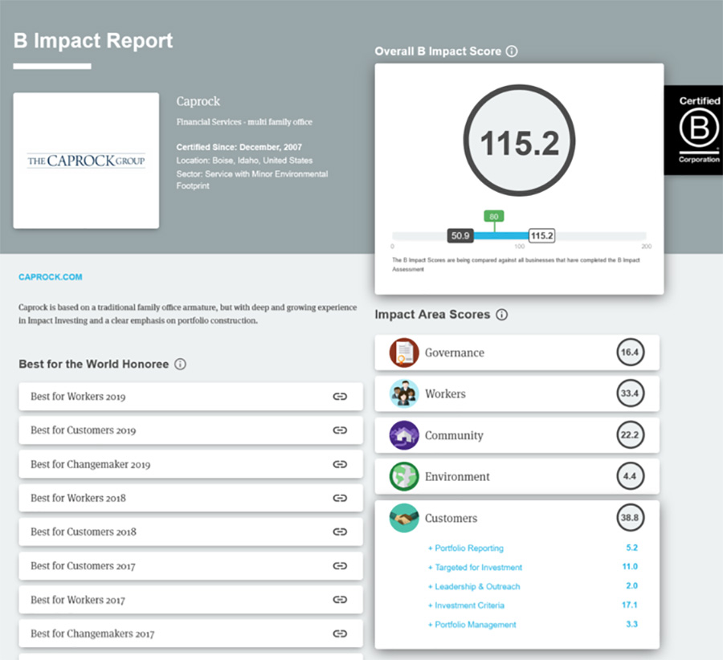Click the Governance score badge 16.4
The width and height of the screenshot is (723, 660).
tap(630, 352)
